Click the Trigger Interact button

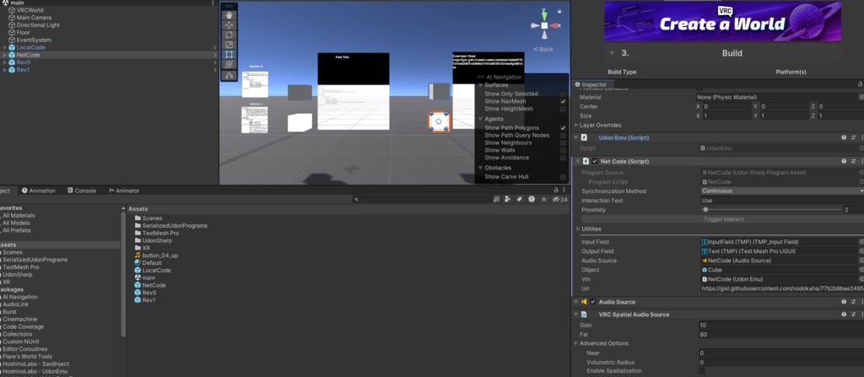[x=723, y=219]
